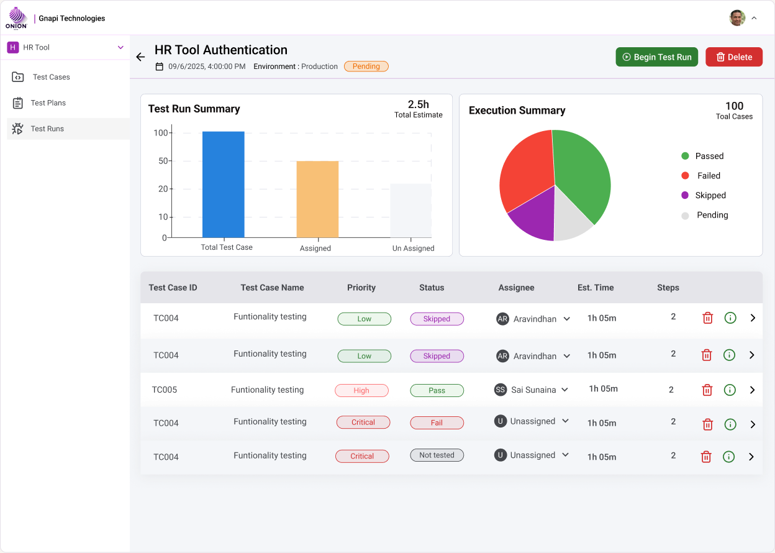This screenshot has height=553, width=775.
Task: Click the HR Tool Authentication title
Action: click(x=221, y=50)
